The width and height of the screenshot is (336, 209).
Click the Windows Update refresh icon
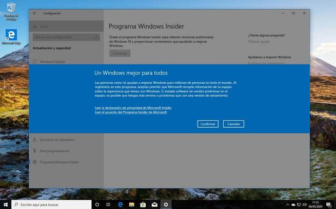point(35,61)
